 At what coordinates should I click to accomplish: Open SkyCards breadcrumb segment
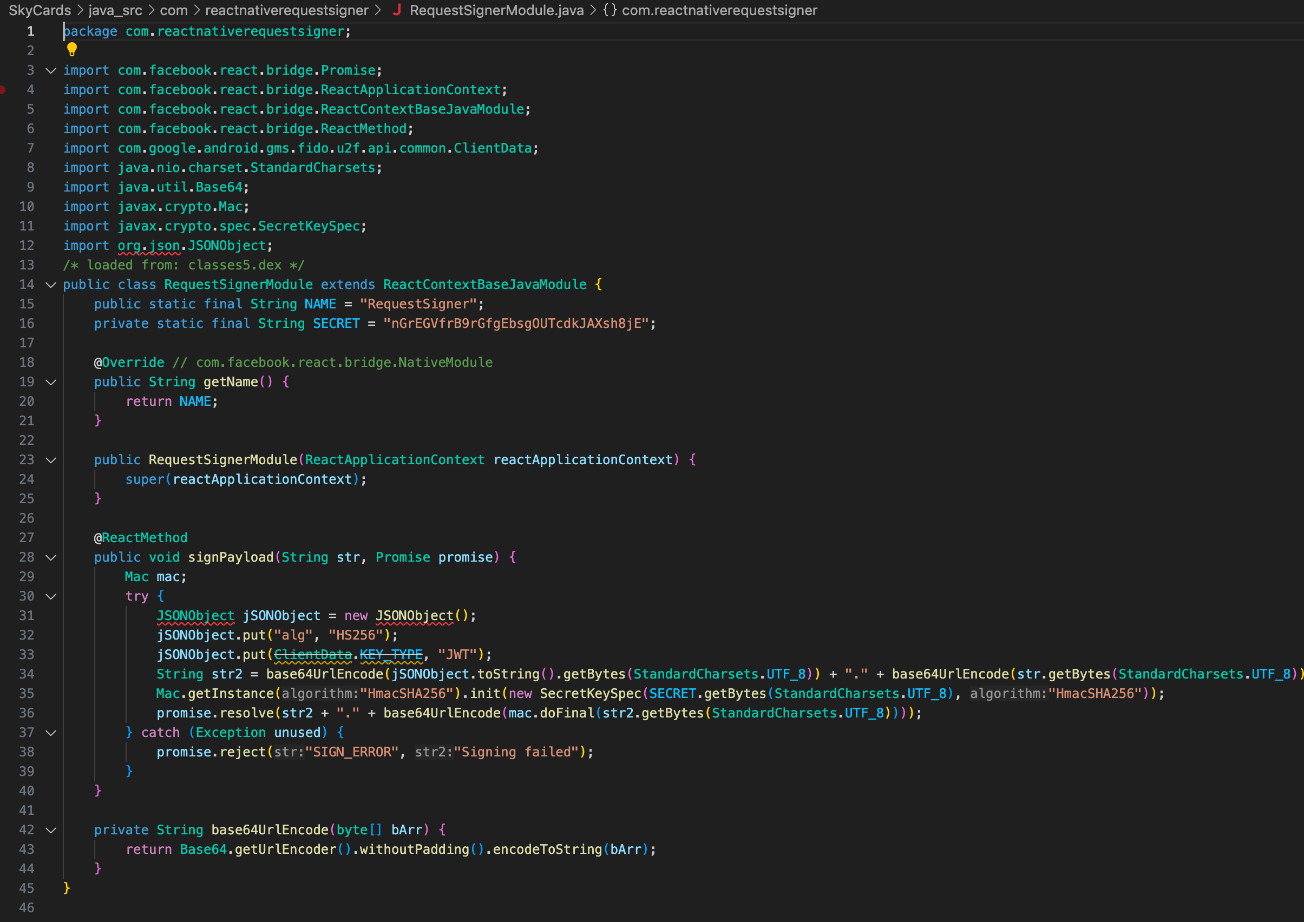tap(40, 10)
